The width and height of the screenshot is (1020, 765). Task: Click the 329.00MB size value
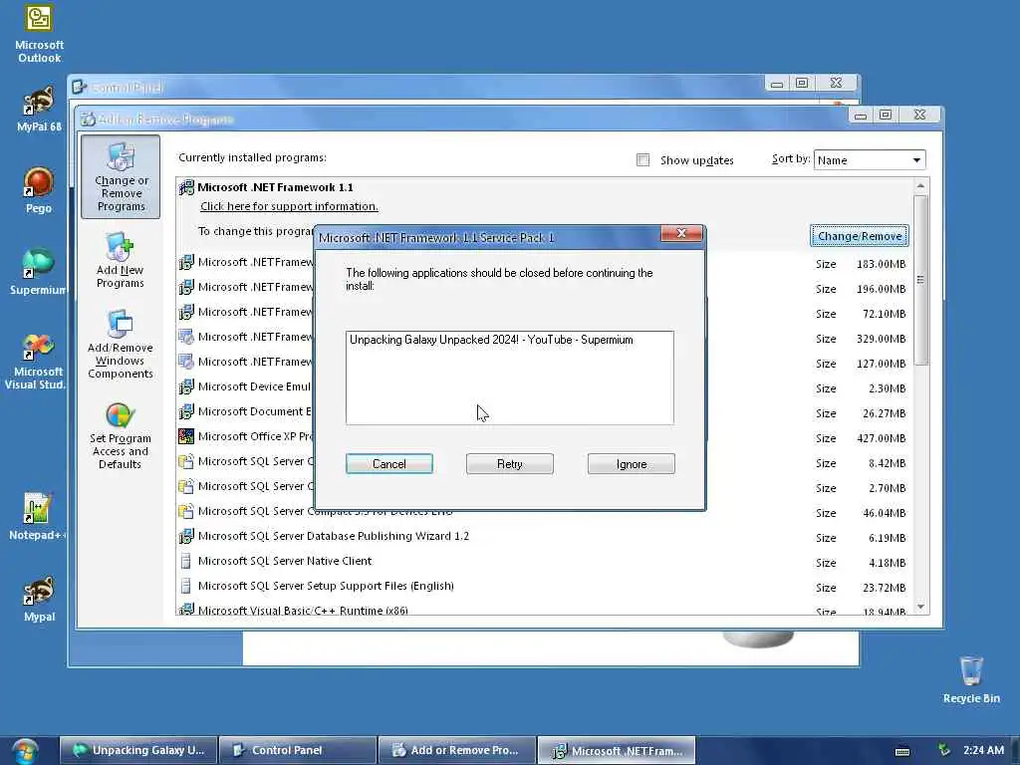pyautogui.click(x=881, y=339)
